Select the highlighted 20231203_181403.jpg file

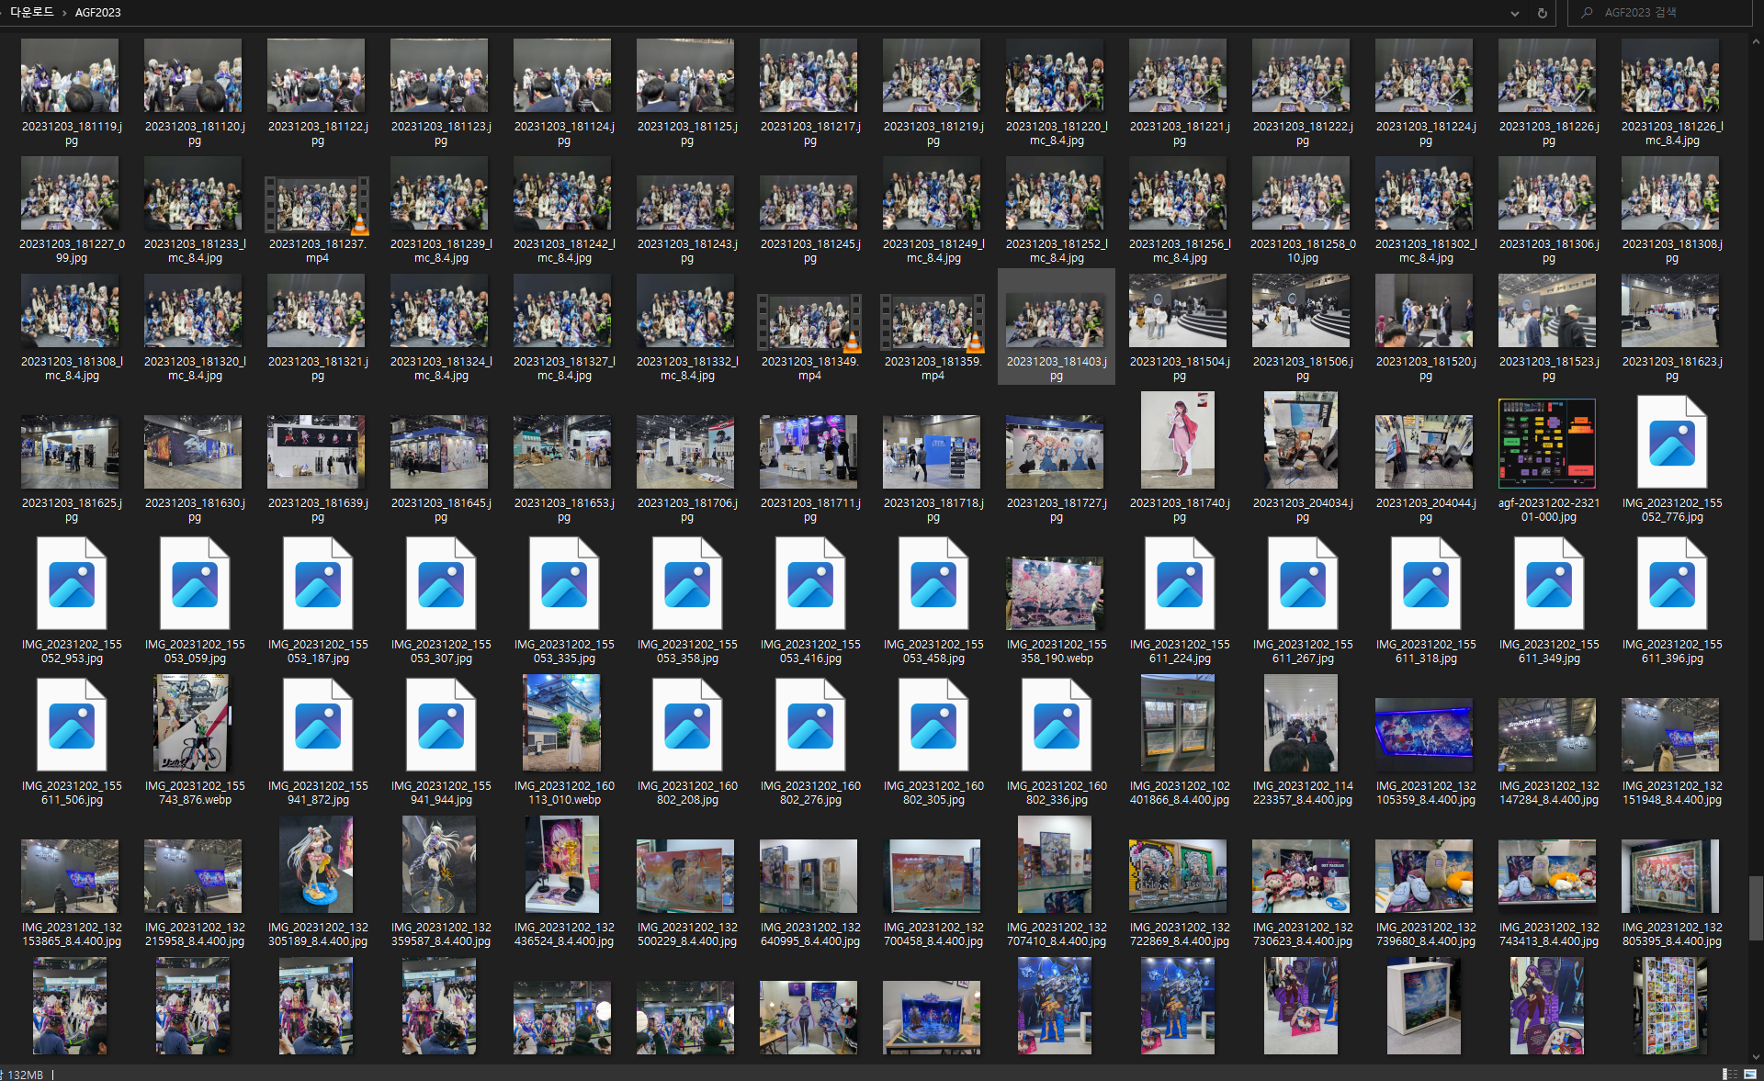click(x=1056, y=321)
